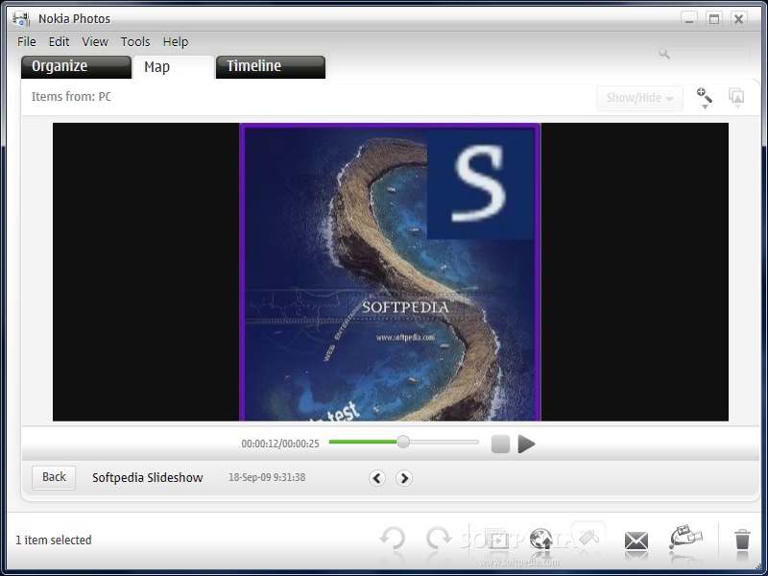Open the File menu
Viewport: 768px width, 576px height.
(27, 41)
